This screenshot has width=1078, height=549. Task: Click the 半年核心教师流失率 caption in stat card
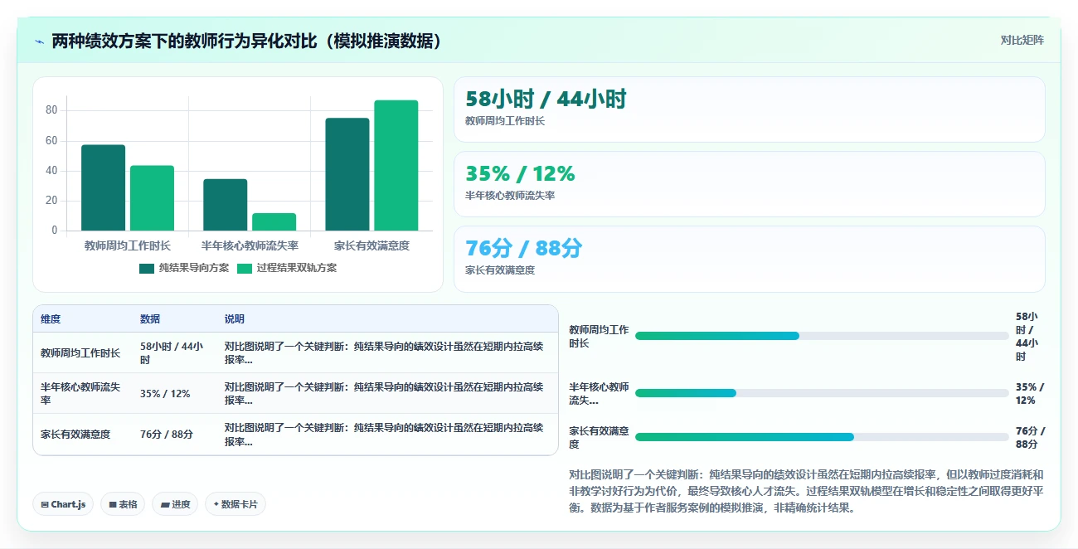pos(510,196)
